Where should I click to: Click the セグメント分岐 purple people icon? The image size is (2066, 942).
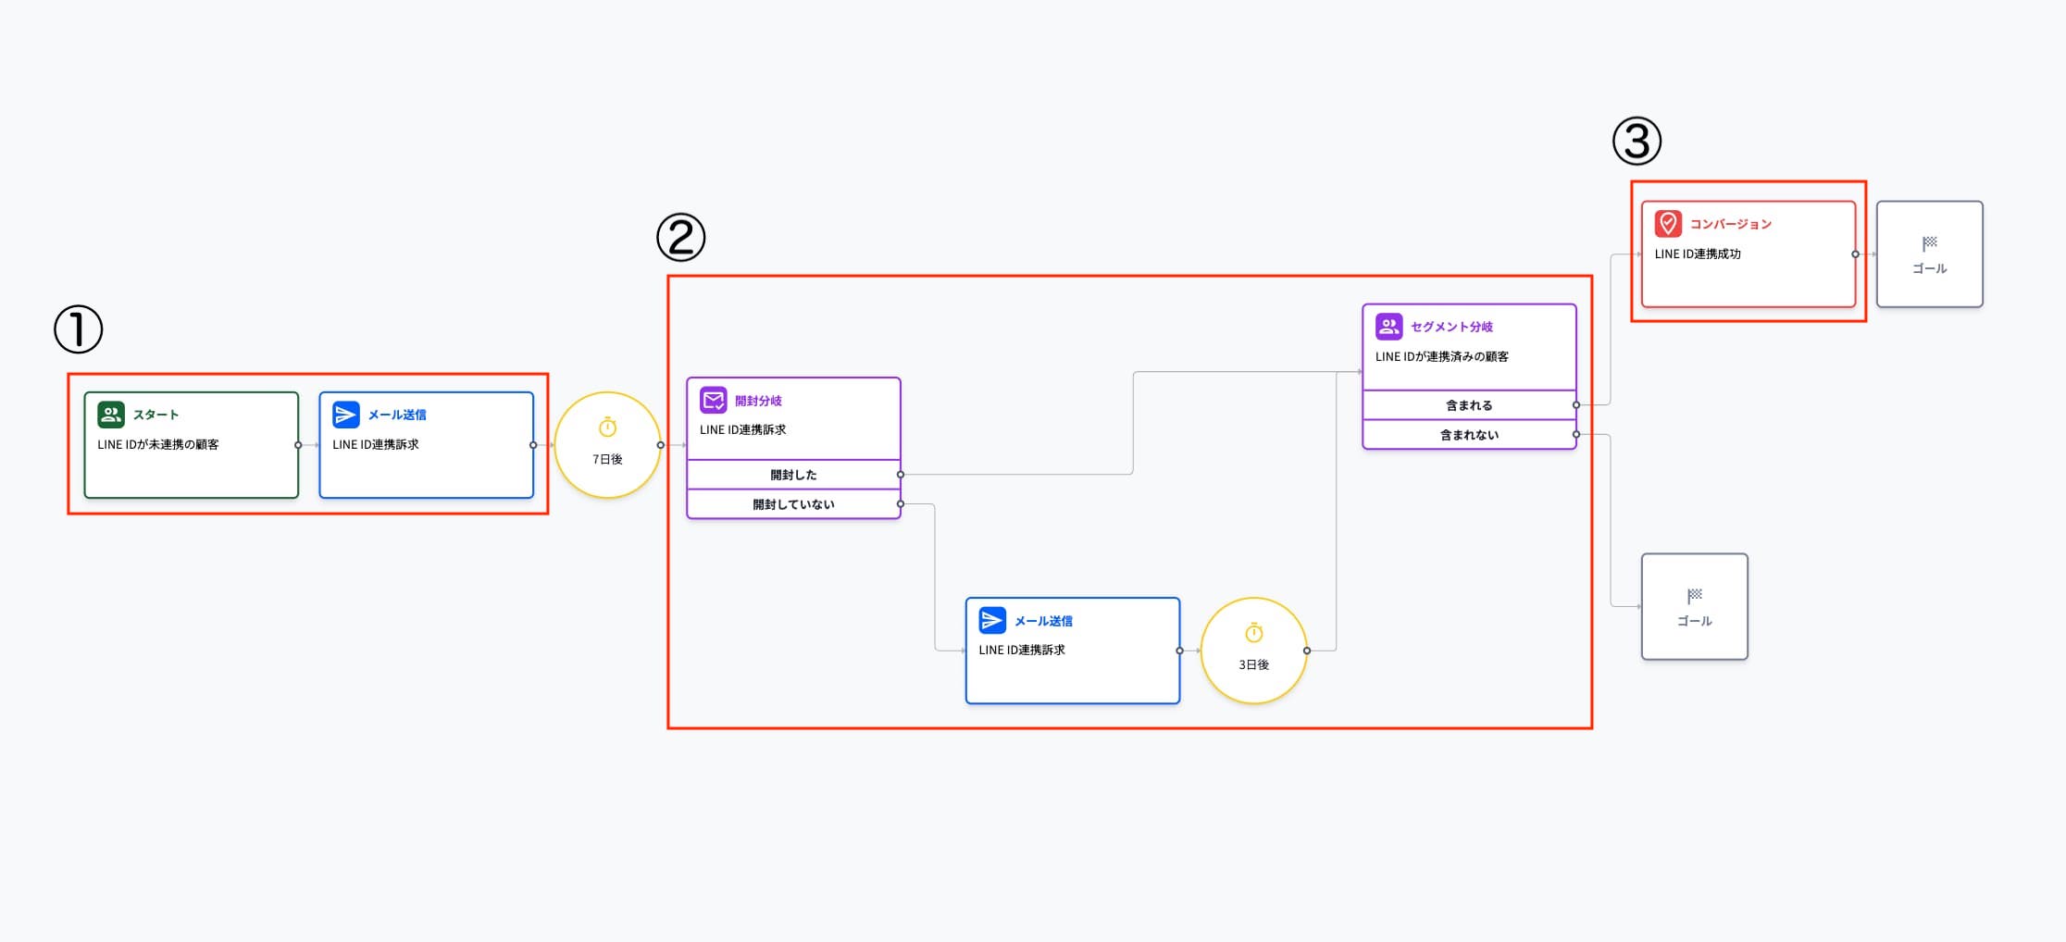(x=1388, y=327)
